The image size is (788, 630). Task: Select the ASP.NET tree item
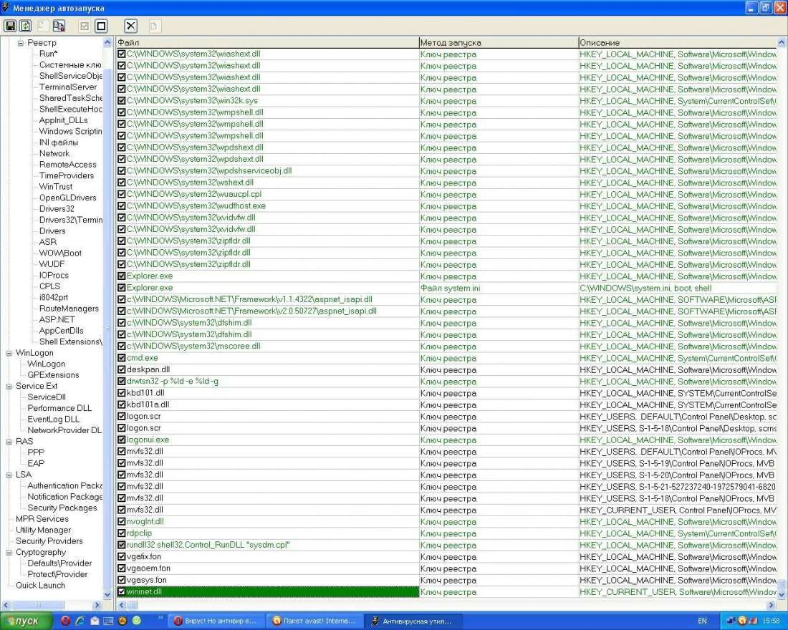coord(57,319)
